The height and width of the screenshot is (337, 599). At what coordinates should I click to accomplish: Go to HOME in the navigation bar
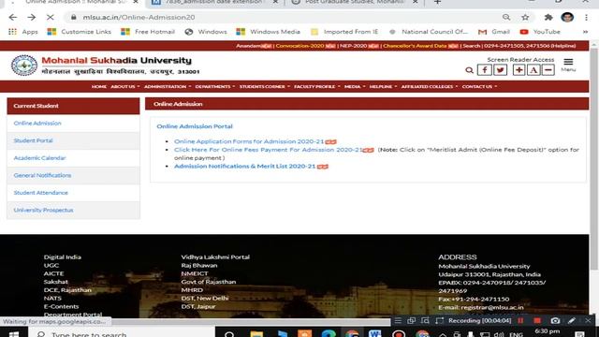coord(99,87)
